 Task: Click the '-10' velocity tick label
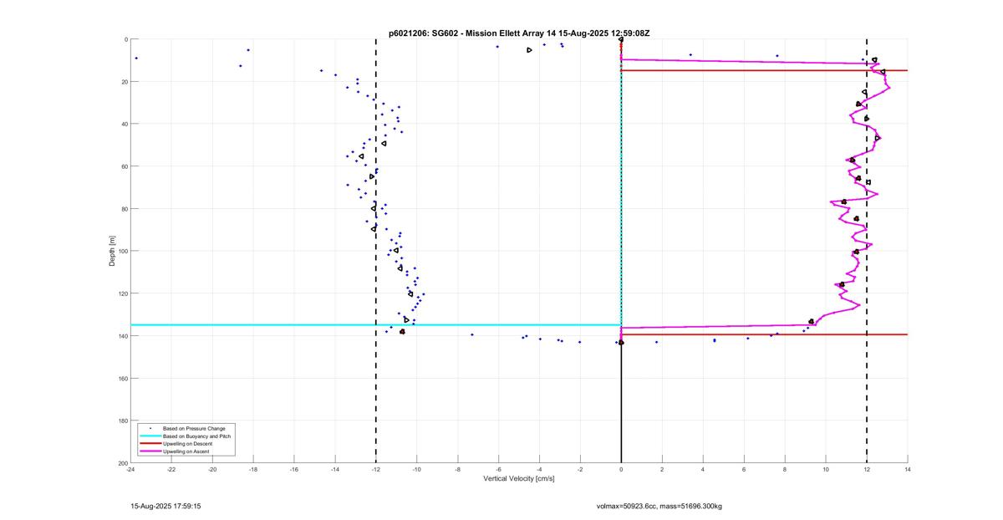(417, 469)
